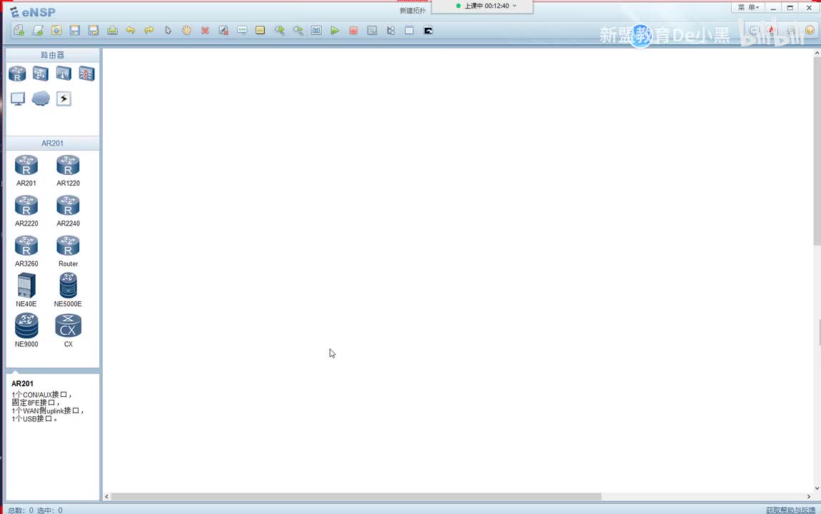Click the horizontal scrollbar right arrow

click(808, 496)
